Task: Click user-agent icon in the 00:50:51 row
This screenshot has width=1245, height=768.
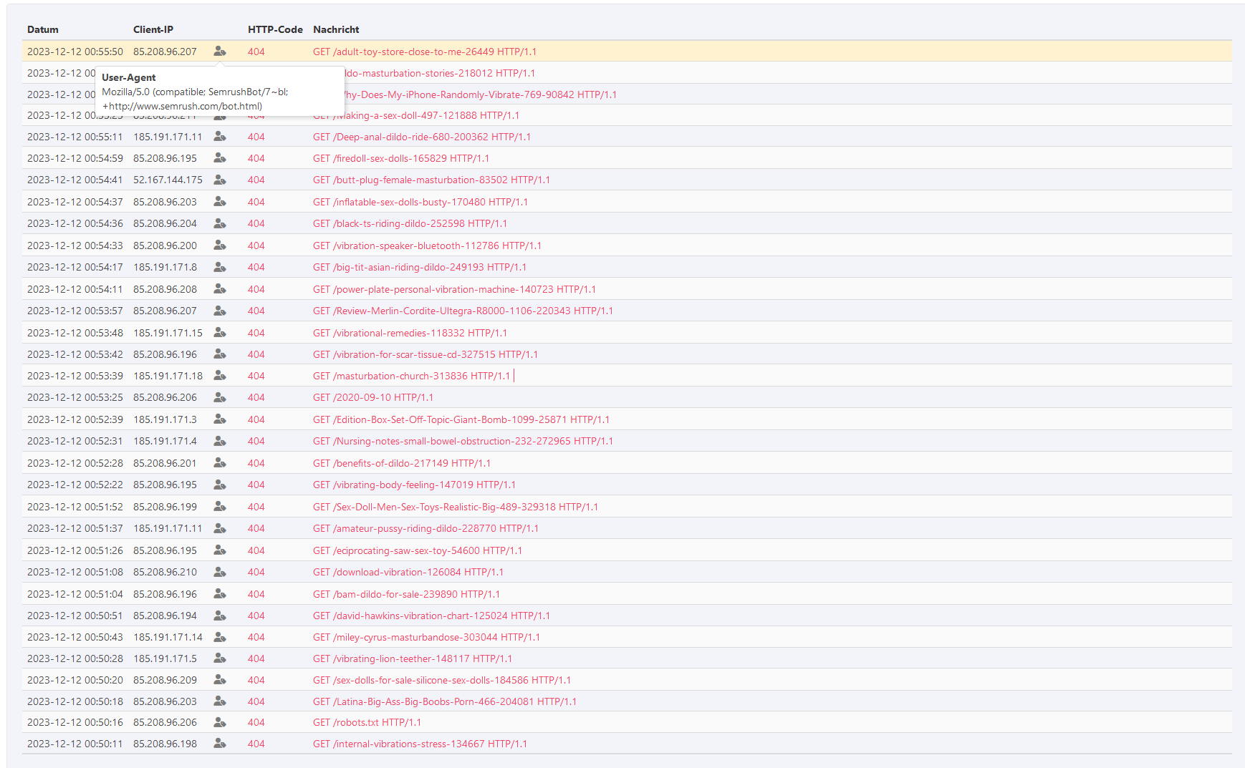Action: (x=220, y=616)
